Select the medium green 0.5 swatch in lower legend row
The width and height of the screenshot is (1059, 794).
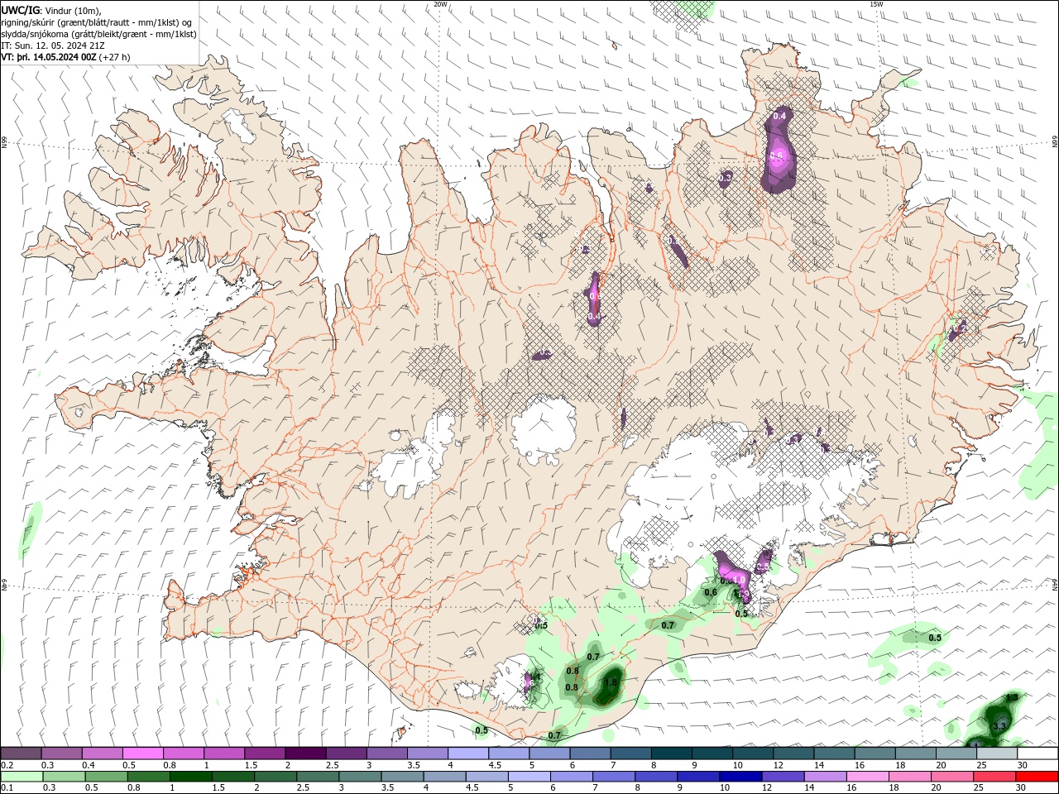pos(106,777)
